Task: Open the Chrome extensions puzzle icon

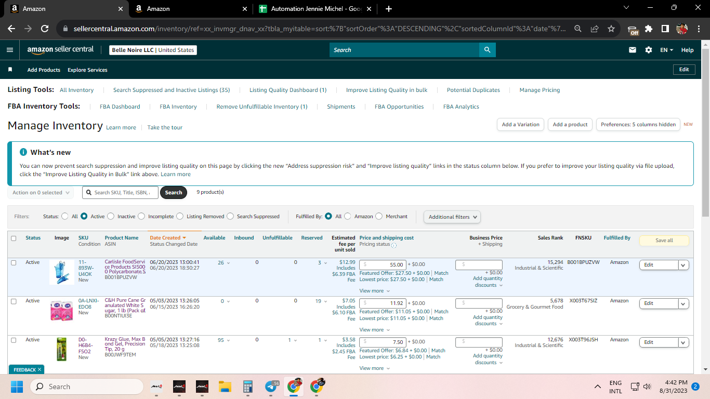Action: pos(649,29)
